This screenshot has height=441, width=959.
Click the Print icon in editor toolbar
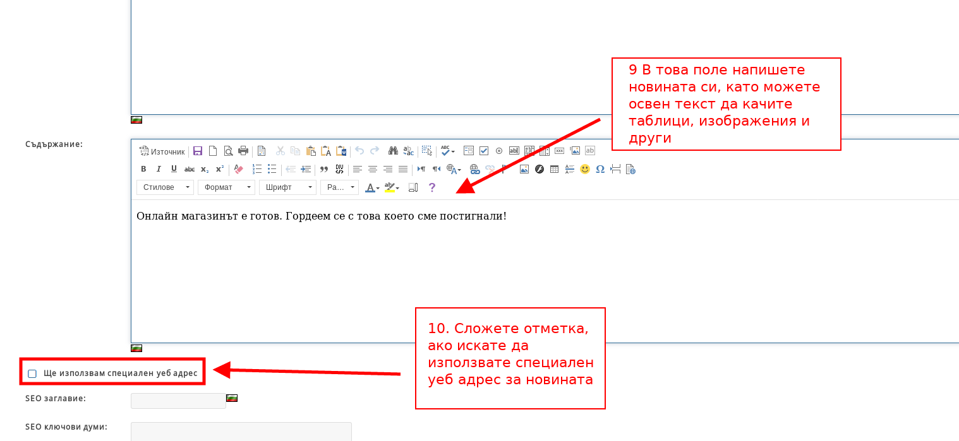[243, 151]
